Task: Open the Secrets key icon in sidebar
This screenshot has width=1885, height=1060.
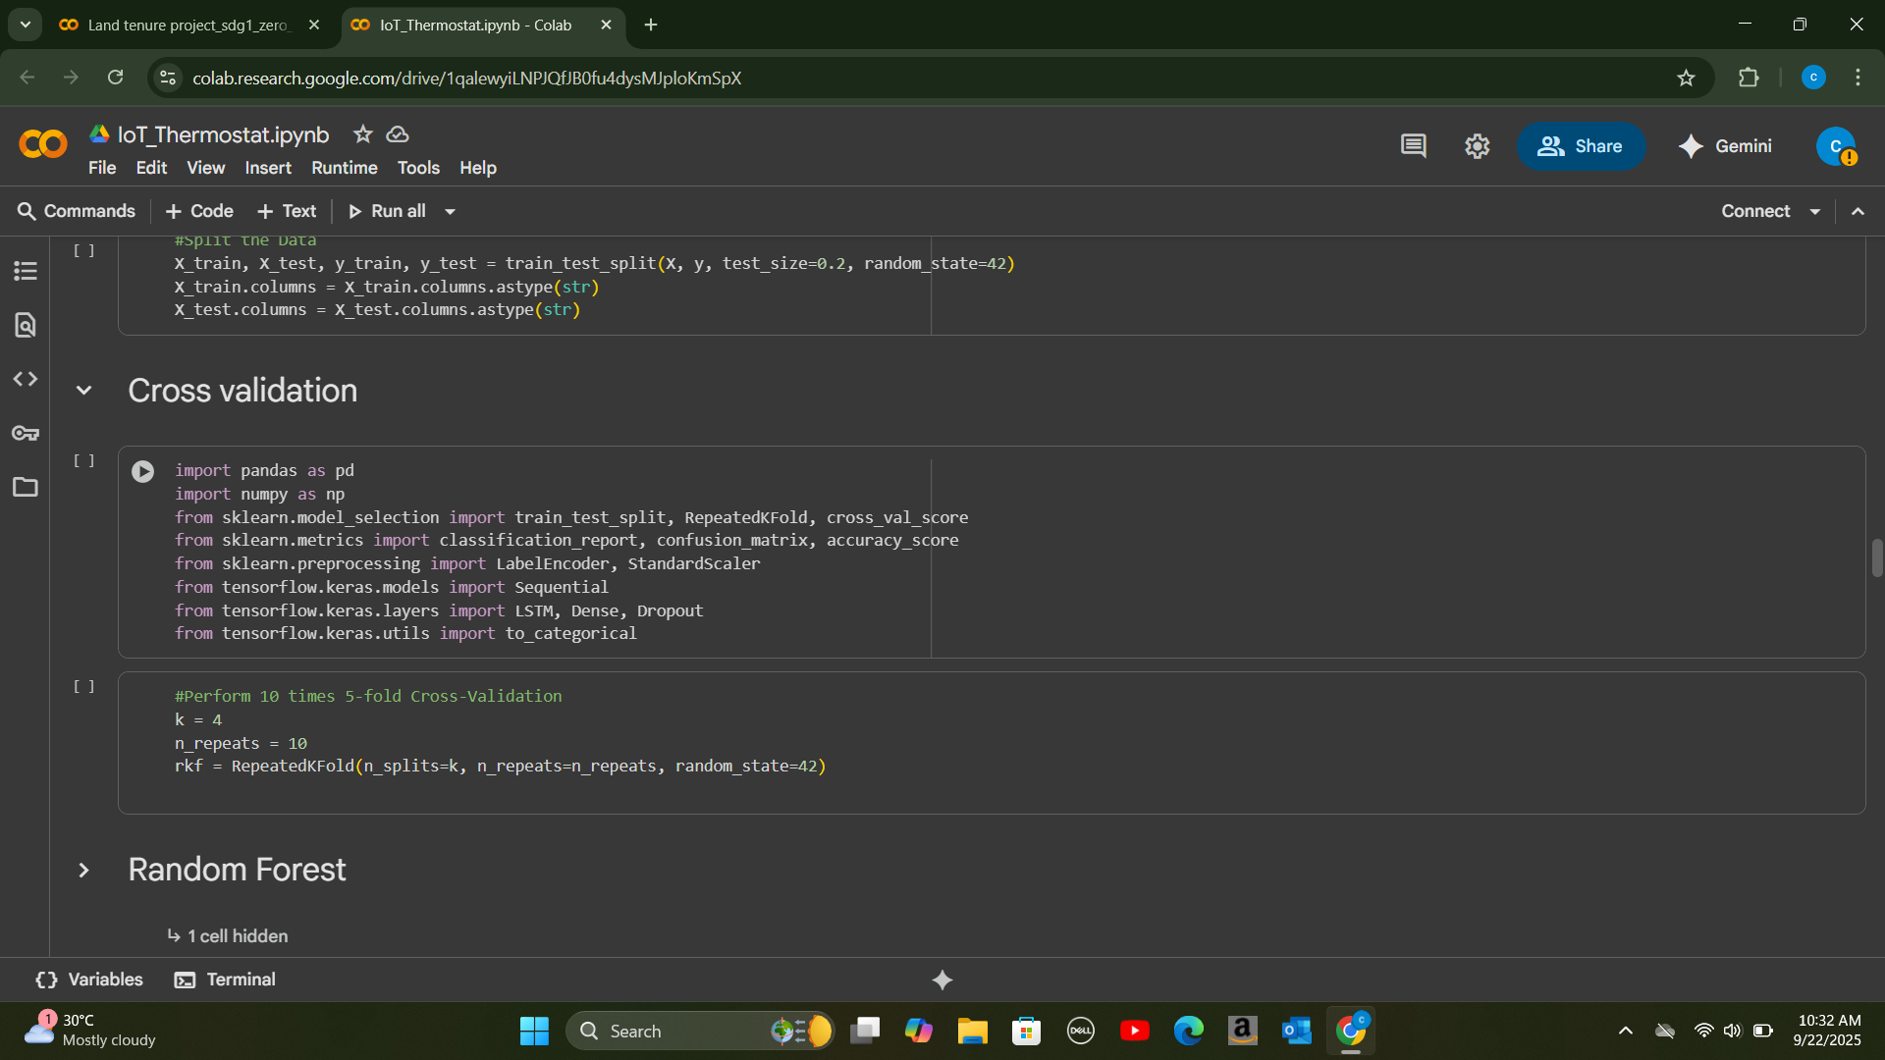Action: click(x=26, y=433)
